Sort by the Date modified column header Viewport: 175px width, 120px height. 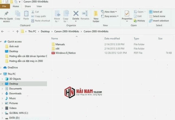(x=112, y=38)
